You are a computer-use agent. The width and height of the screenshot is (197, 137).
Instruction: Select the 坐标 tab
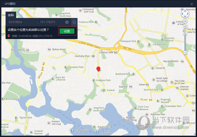(11, 15)
